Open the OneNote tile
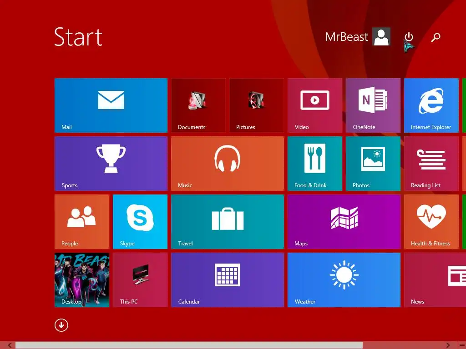Viewport: 466px width, 349px height. click(373, 105)
